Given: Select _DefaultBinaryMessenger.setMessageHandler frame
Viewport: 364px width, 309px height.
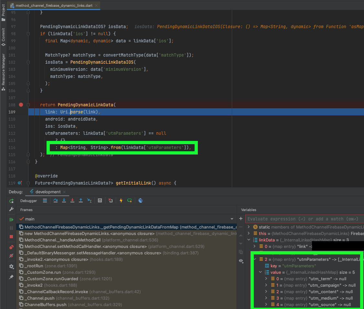Looking at the screenshot, I should point(127,253).
